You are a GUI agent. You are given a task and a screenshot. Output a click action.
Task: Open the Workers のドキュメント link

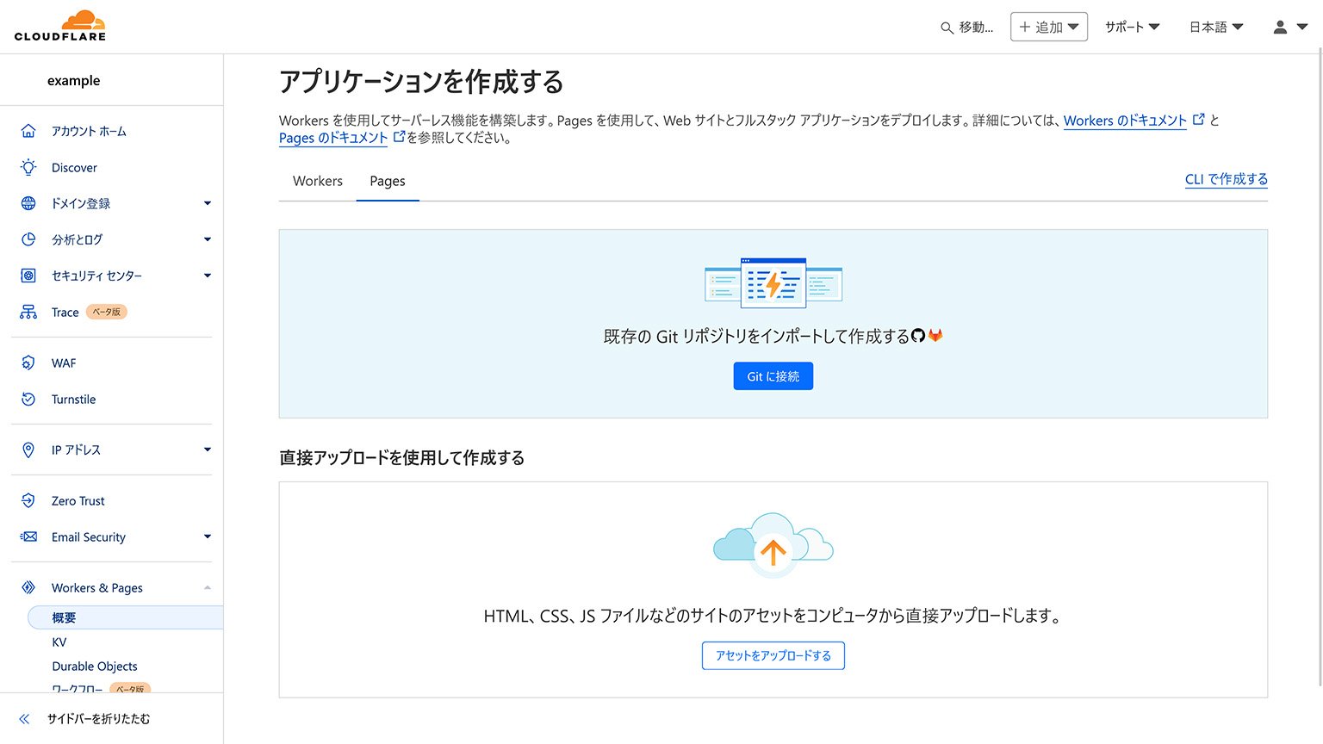point(1125,121)
